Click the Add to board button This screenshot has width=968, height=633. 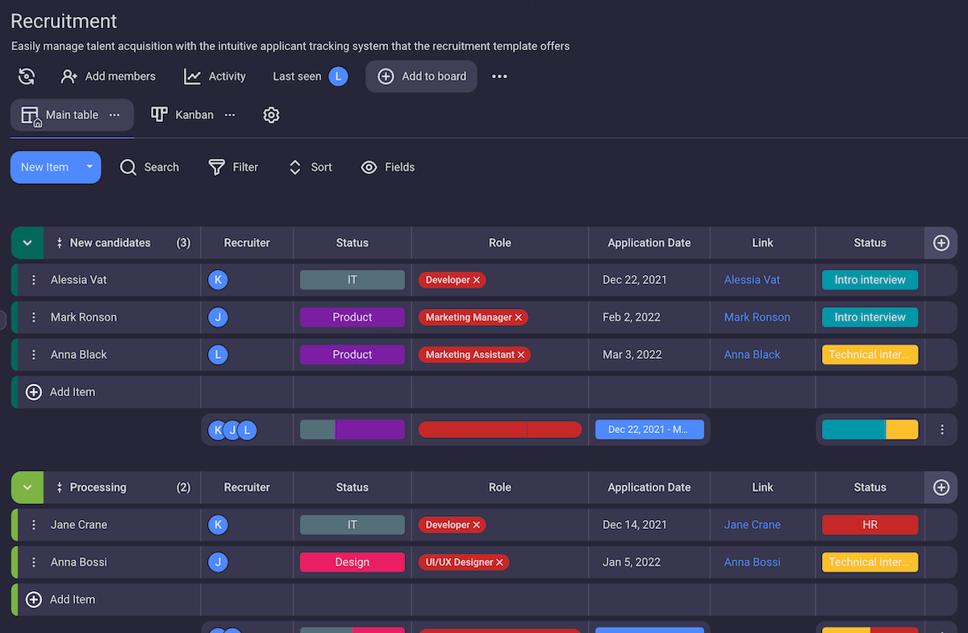(x=422, y=77)
